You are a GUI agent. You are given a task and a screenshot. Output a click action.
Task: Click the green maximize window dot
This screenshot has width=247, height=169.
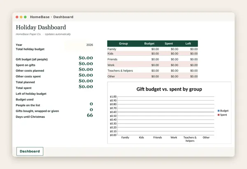click(25, 17)
